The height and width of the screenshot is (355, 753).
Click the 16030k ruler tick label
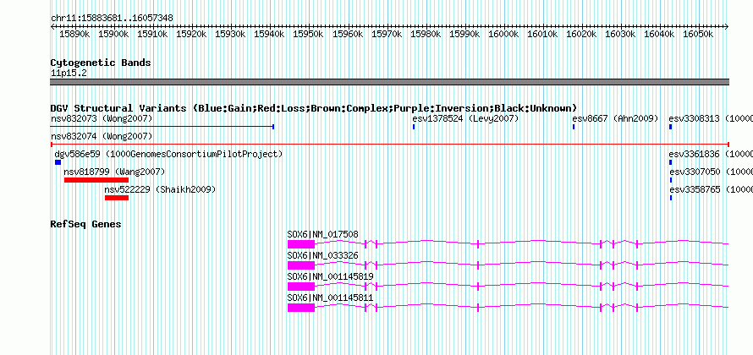(x=620, y=35)
